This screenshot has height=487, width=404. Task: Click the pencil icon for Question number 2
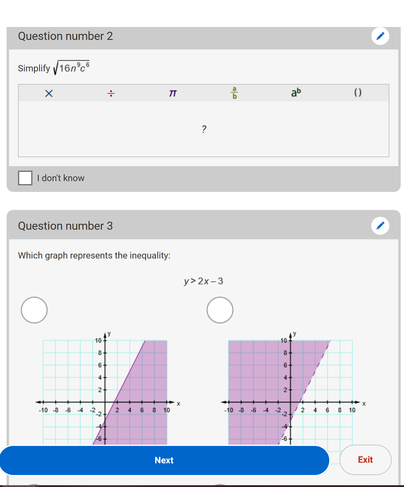point(380,36)
